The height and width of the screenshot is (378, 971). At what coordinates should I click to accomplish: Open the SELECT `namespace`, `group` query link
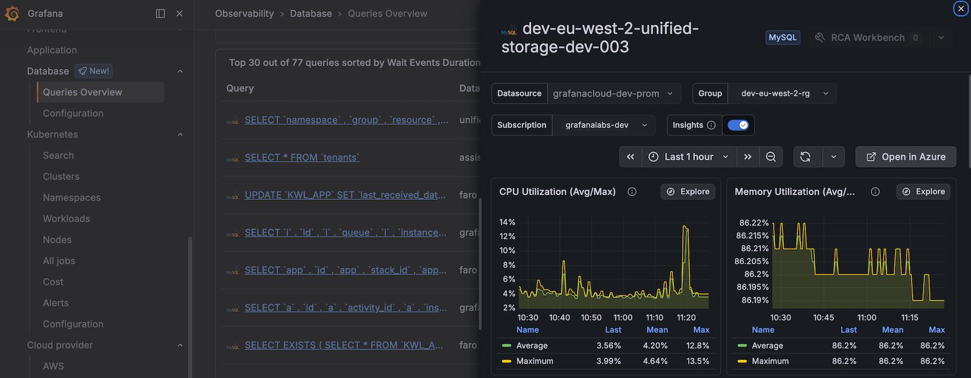(347, 120)
